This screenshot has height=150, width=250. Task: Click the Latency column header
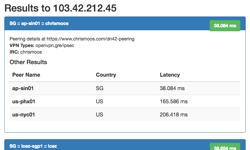click(x=170, y=75)
